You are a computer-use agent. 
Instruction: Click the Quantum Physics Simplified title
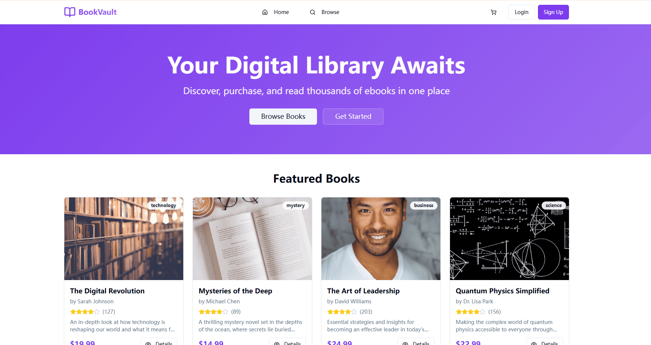[502, 291]
